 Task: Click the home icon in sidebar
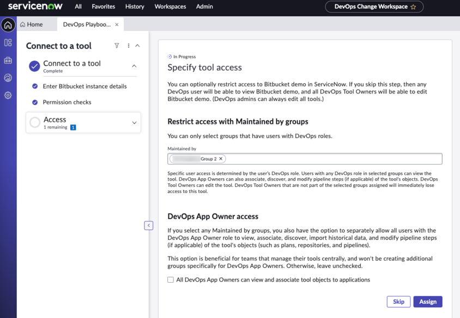[8, 25]
